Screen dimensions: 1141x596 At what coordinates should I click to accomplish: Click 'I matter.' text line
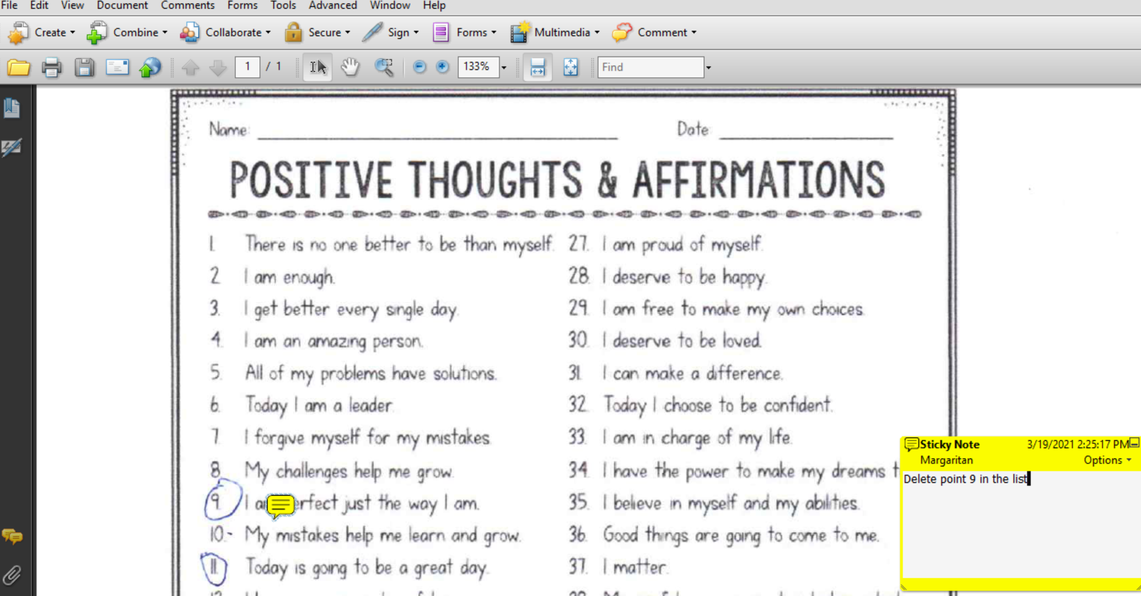click(635, 567)
